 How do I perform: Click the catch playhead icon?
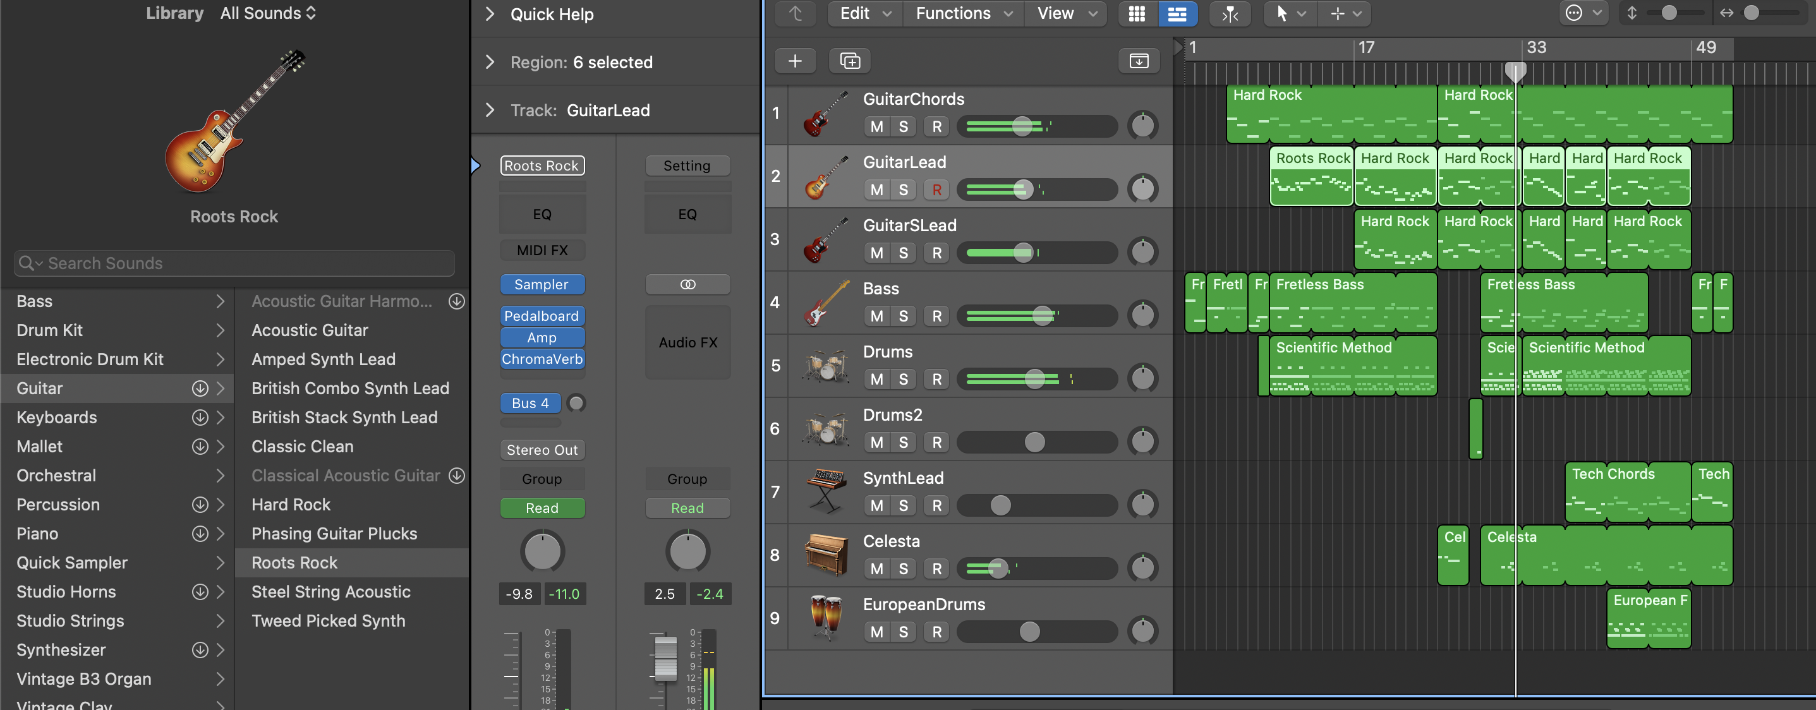click(x=1230, y=14)
